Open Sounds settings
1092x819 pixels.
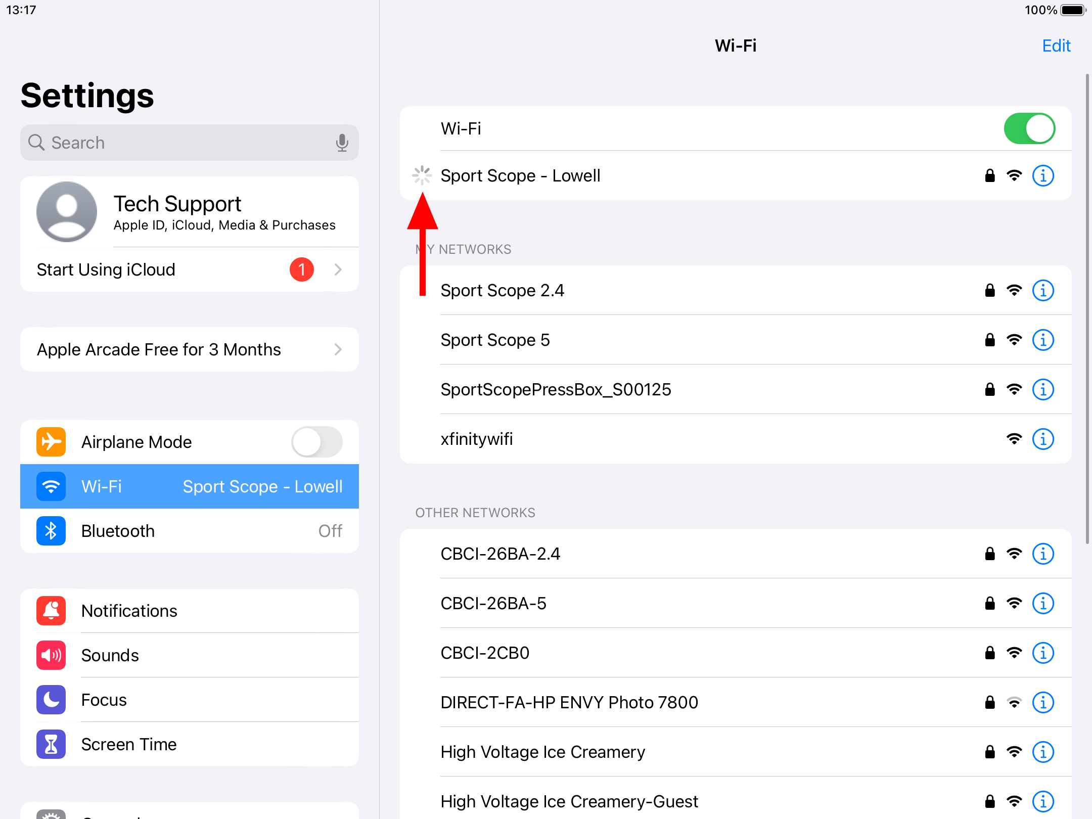(190, 655)
